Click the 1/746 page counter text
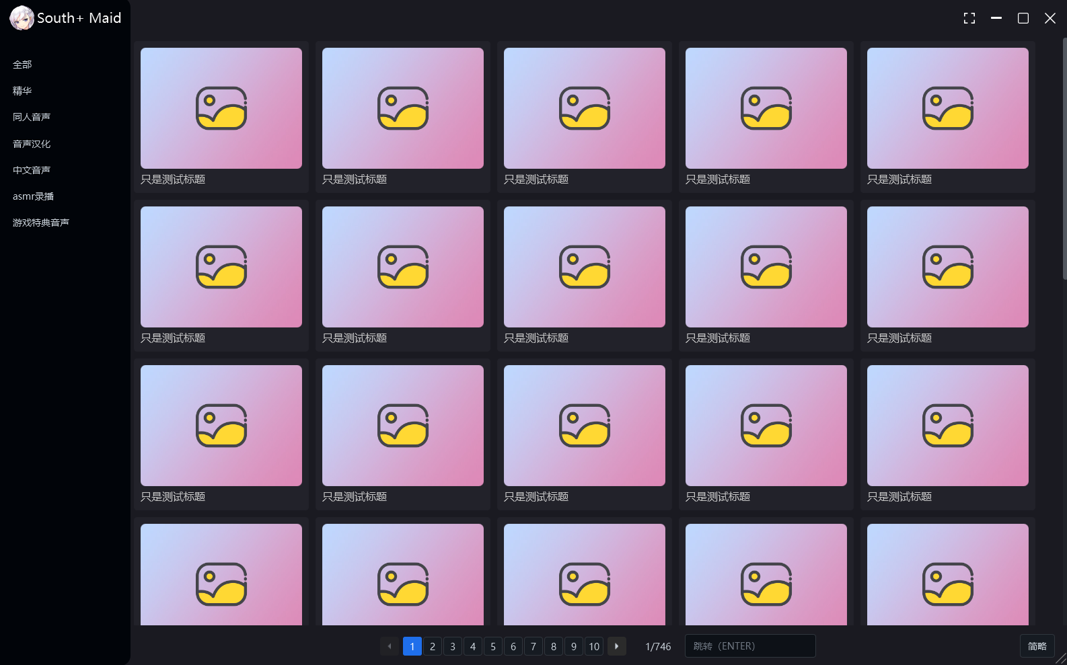 658,646
